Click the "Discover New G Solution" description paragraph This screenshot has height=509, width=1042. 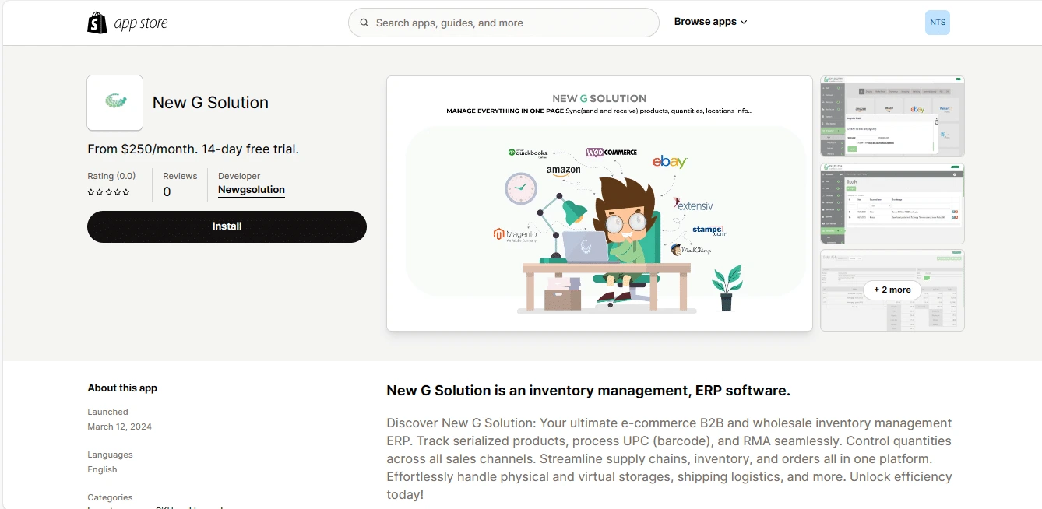point(670,458)
